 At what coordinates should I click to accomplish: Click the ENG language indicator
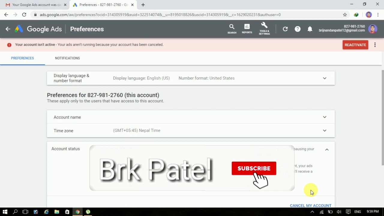358,212
